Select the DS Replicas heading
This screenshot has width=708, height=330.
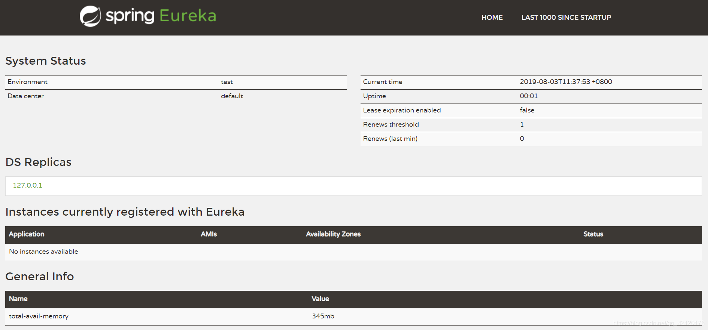(39, 162)
